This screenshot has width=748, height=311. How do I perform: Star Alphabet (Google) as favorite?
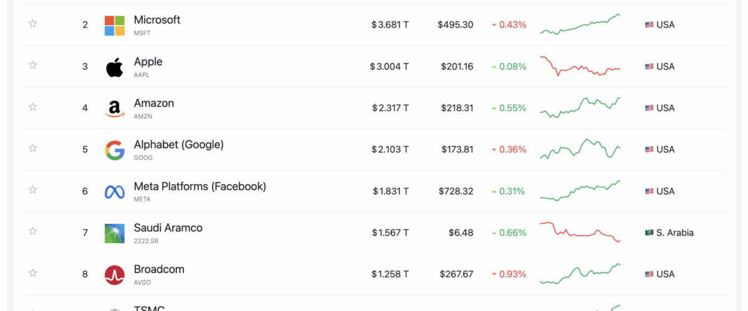point(33,148)
